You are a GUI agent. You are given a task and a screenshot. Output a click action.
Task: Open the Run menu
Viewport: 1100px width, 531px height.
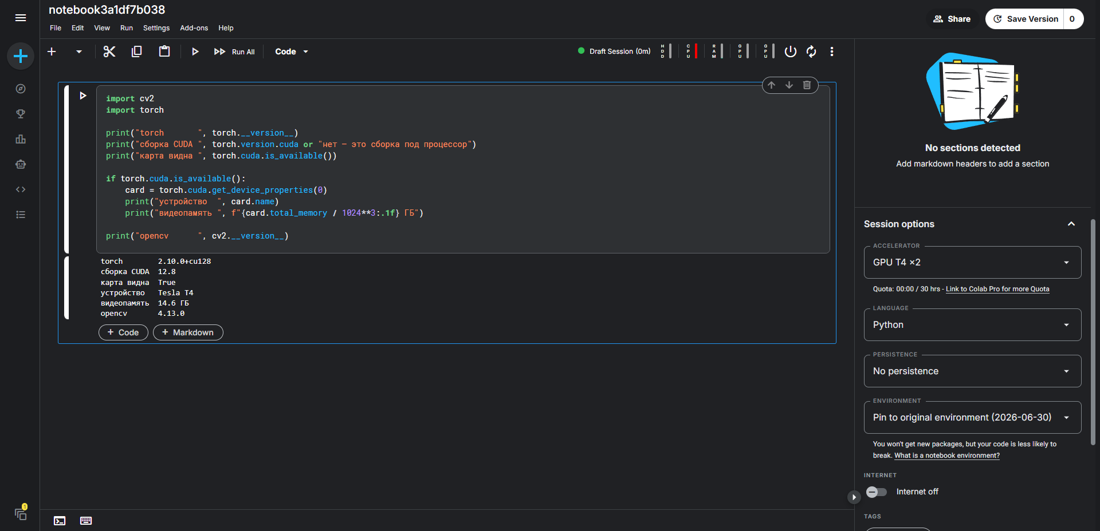[127, 28]
